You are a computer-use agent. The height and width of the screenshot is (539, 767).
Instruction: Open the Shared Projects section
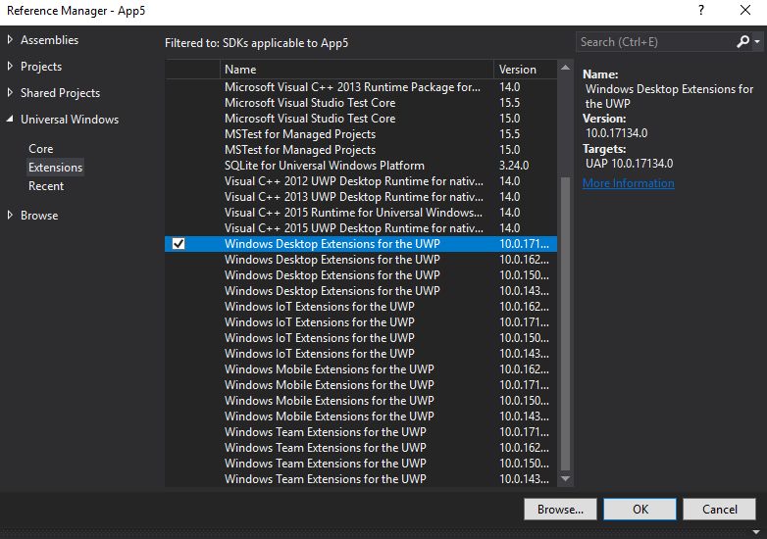coord(60,93)
